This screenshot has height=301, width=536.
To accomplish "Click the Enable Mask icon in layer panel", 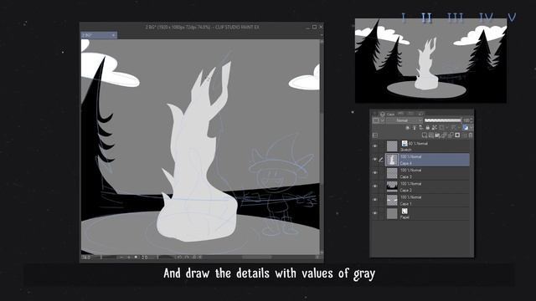I will click(x=441, y=128).
